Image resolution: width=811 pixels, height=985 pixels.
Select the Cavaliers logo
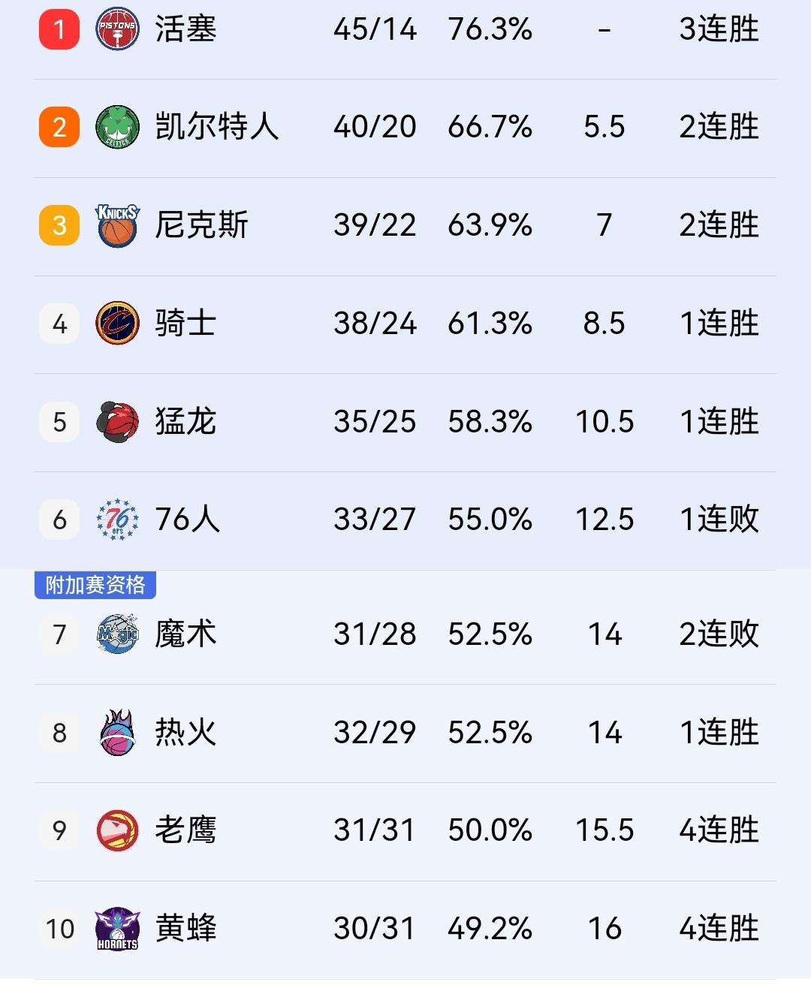coord(116,323)
